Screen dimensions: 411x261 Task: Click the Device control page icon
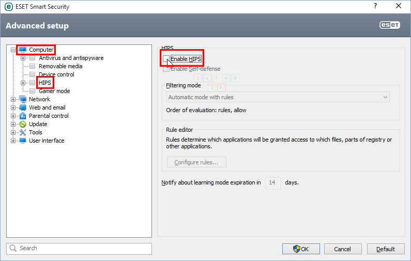pos(32,74)
